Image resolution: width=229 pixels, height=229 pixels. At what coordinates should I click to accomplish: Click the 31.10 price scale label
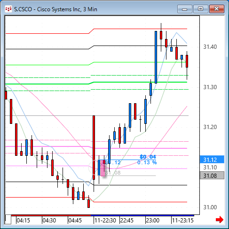tap(210, 168)
